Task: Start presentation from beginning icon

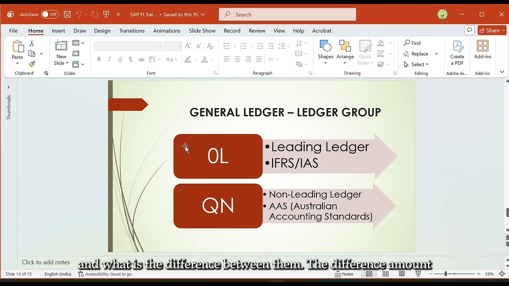Action: point(106,14)
